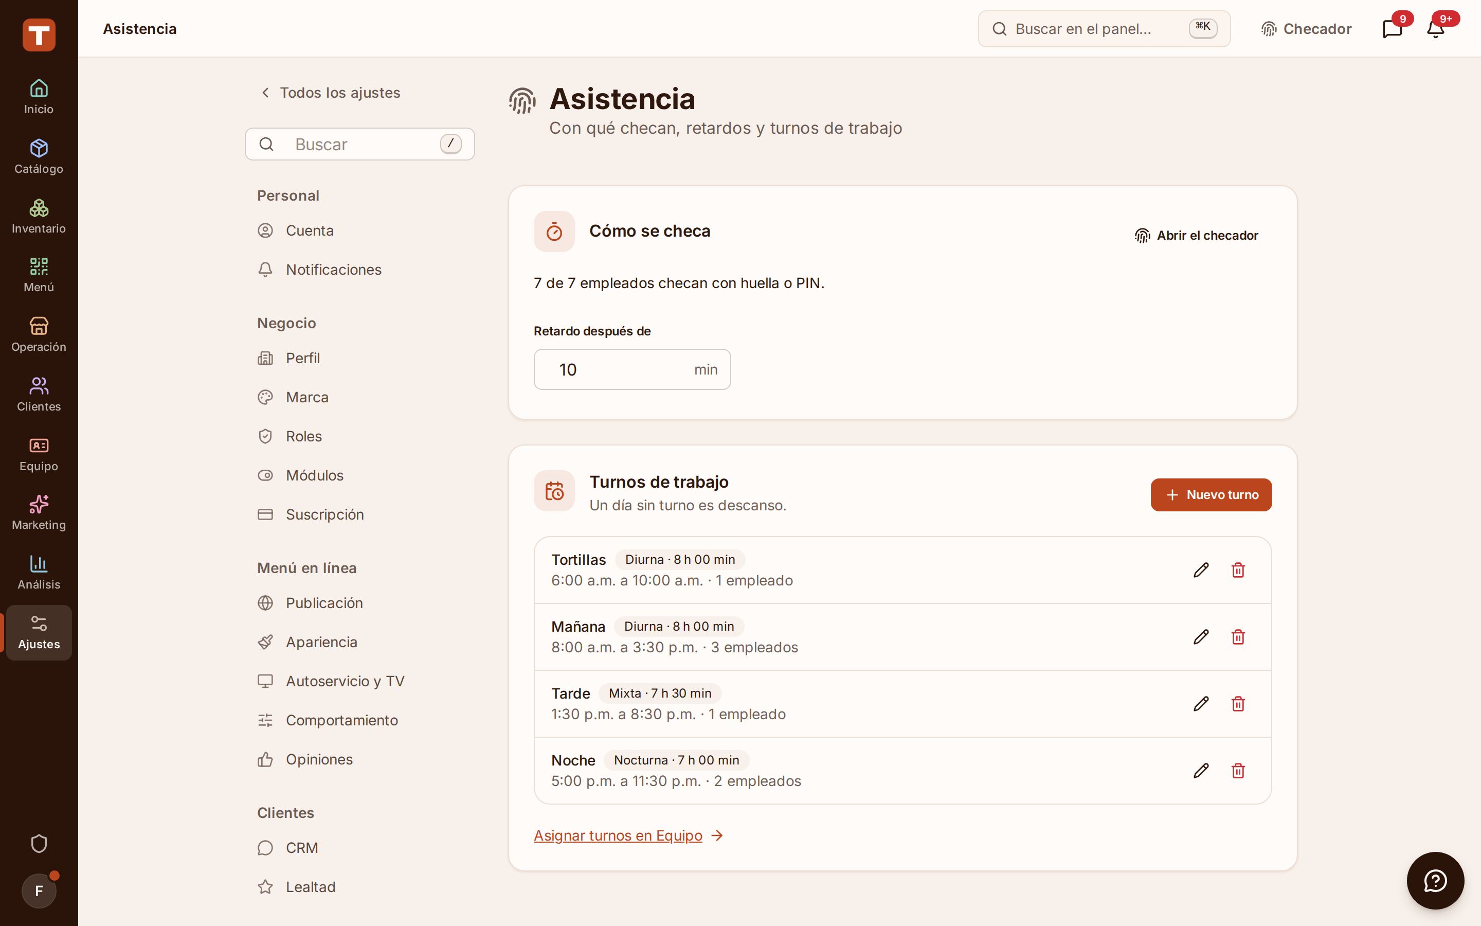Go to Marketing in the sidebar

(39, 513)
